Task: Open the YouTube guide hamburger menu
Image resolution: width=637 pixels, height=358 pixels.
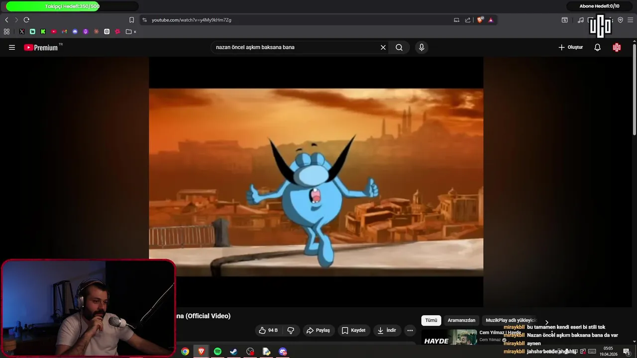Action: [x=12, y=47]
